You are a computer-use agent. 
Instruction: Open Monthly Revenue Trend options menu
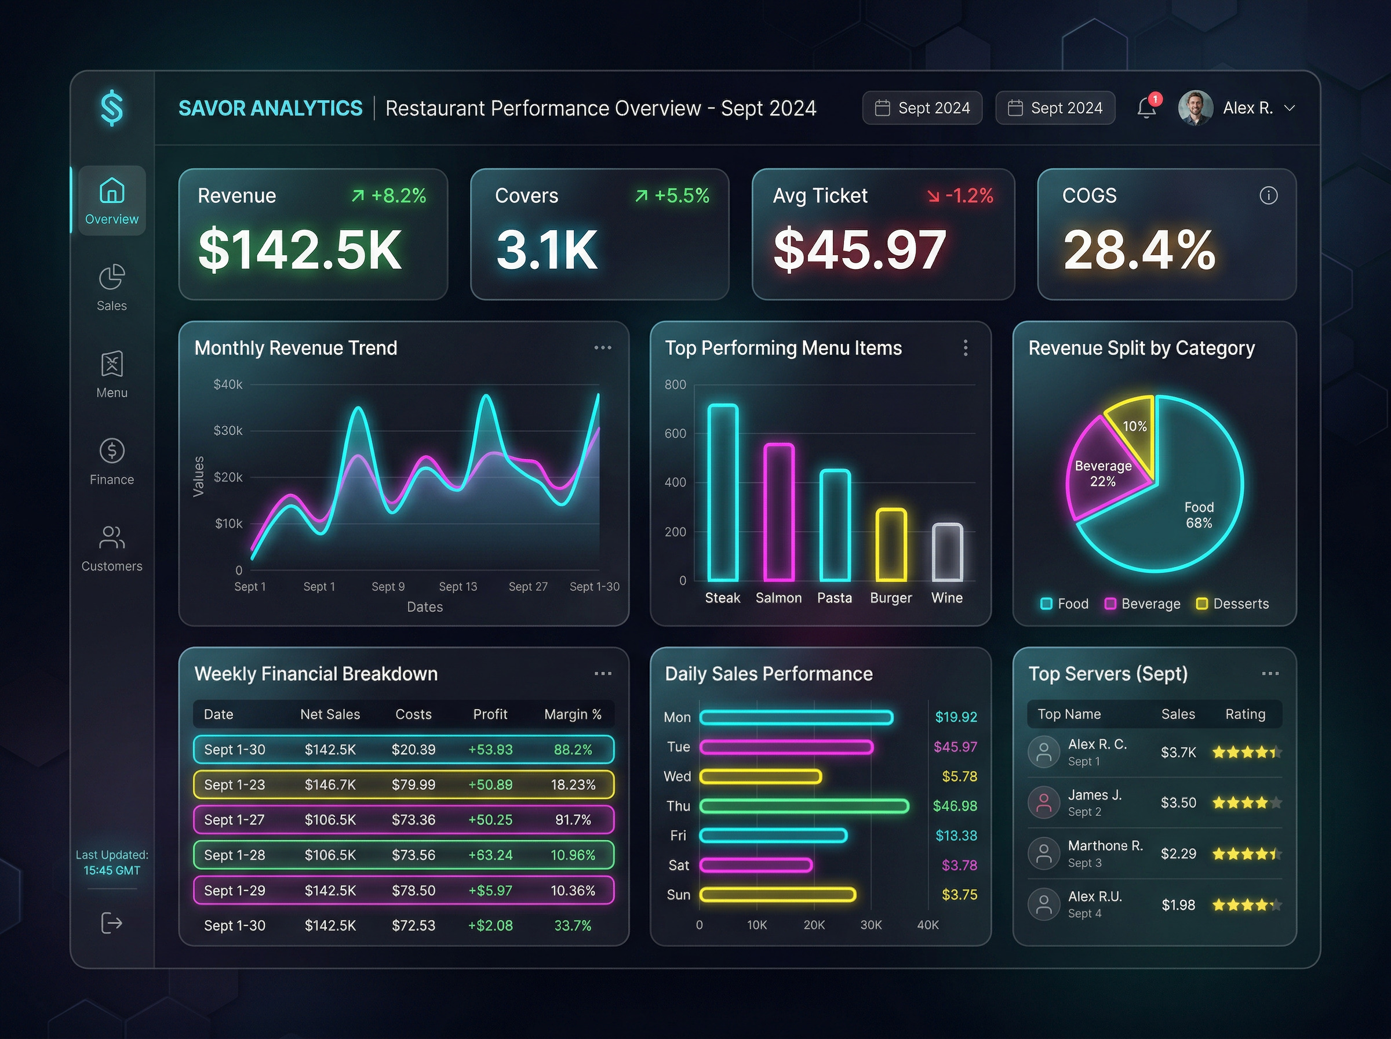point(603,348)
